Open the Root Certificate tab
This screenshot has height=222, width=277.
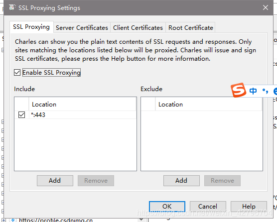[190, 28]
